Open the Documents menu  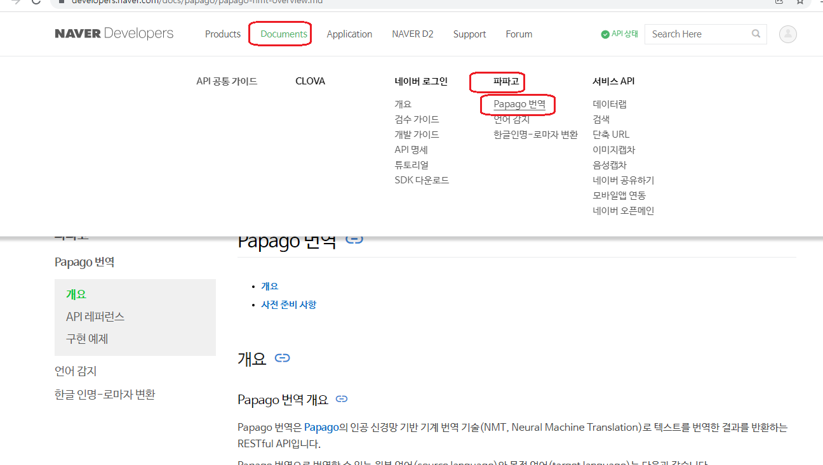pos(284,34)
